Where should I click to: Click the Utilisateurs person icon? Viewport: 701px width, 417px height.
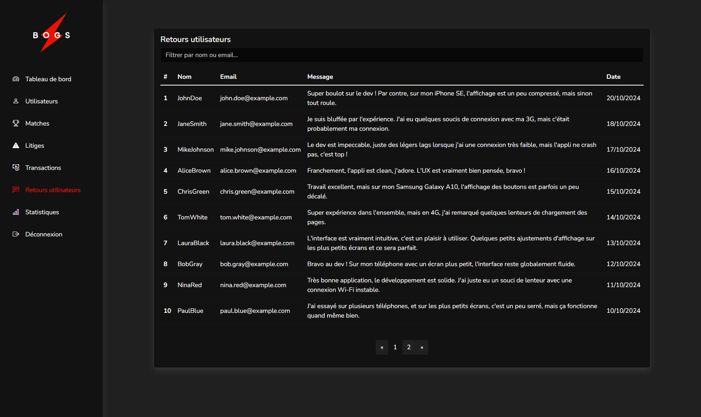coord(16,101)
